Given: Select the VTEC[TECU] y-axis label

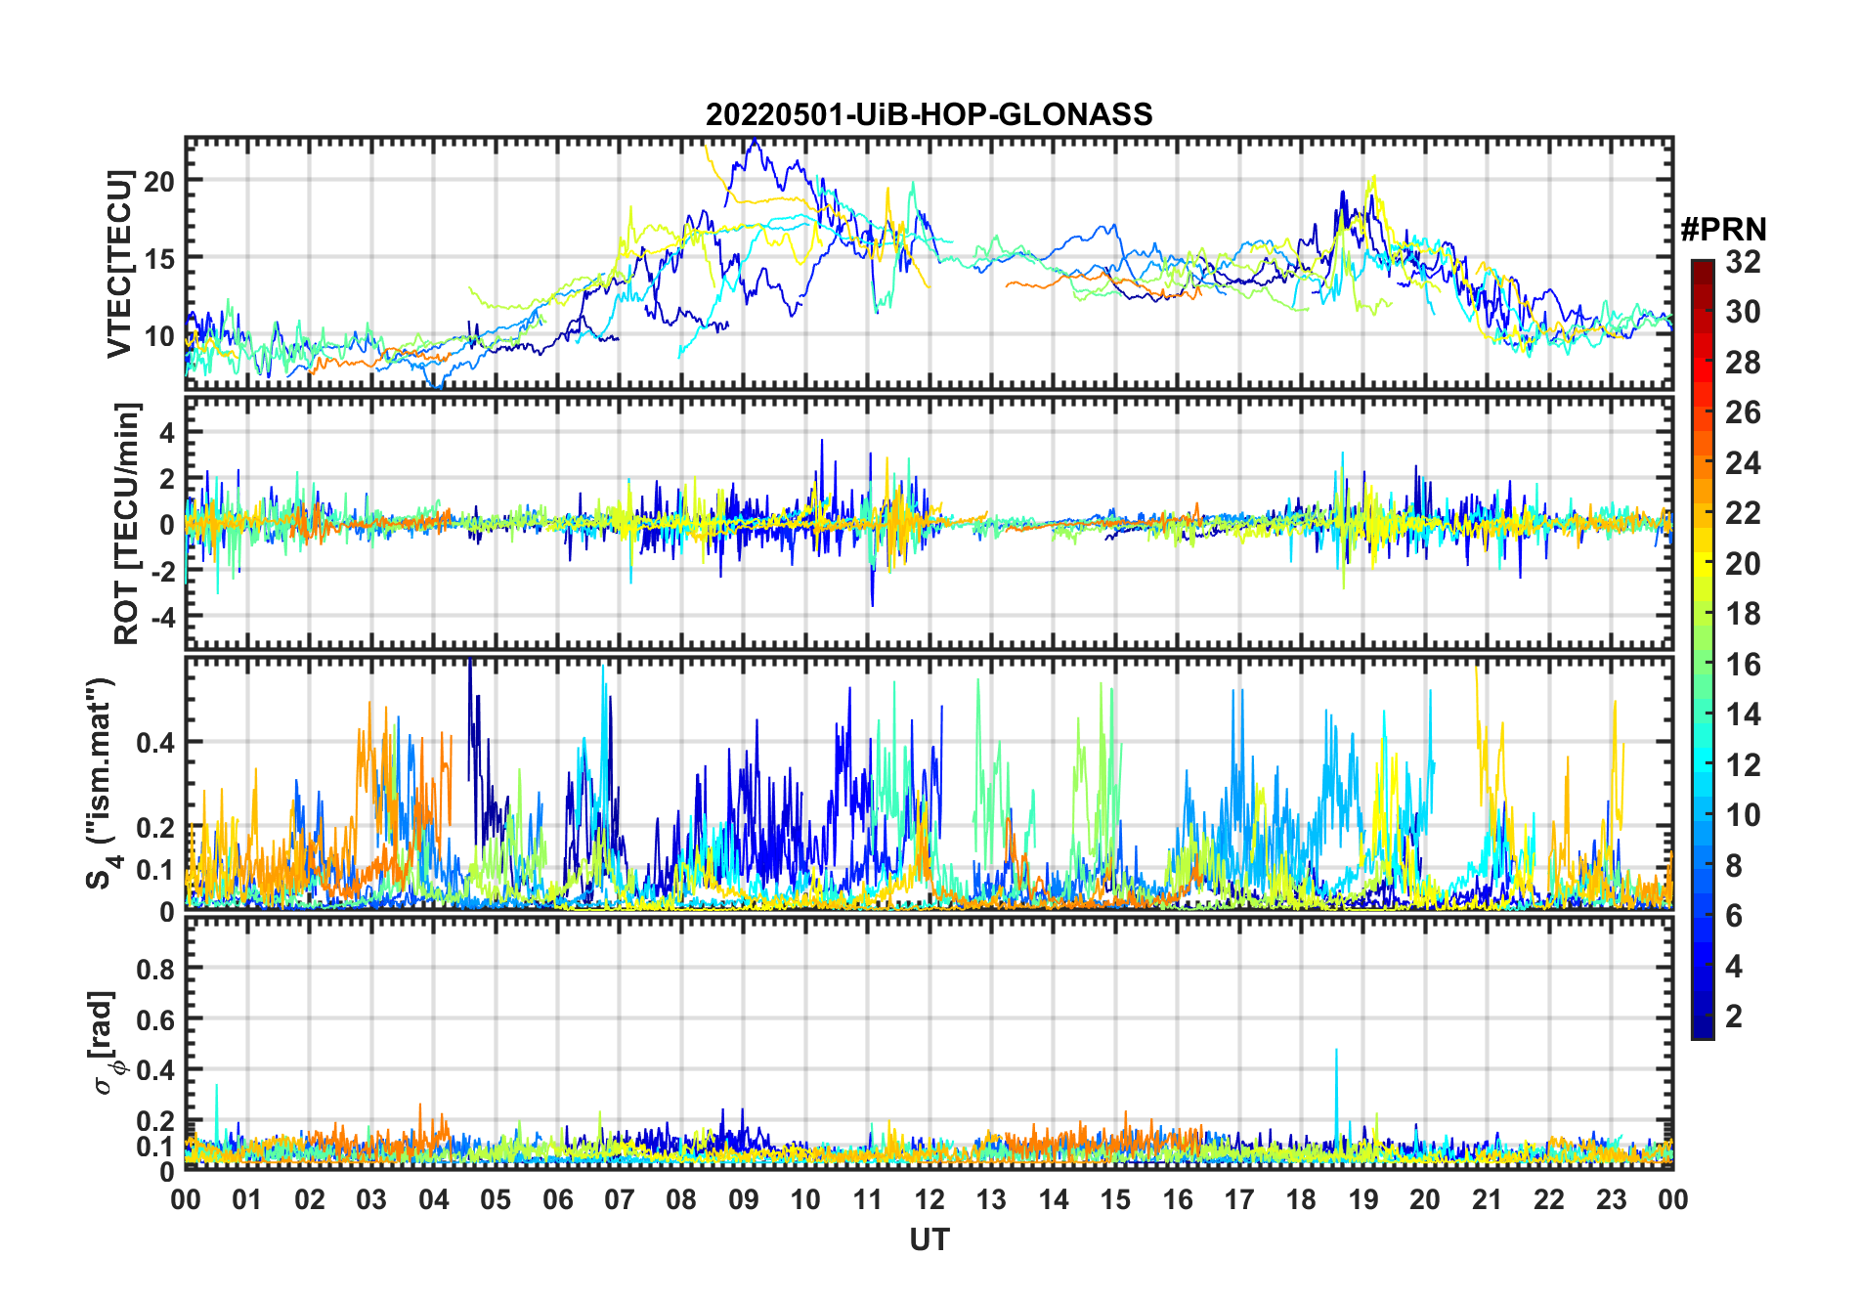Looking at the screenshot, I should pyautogui.click(x=119, y=263).
